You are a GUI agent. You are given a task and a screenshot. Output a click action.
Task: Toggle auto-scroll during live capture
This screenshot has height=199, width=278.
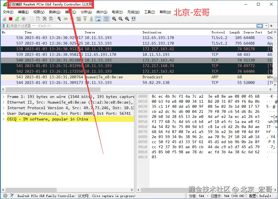98,19
